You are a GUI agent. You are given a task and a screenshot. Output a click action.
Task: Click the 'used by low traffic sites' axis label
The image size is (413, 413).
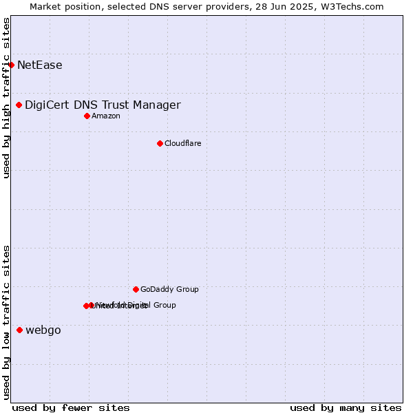[6, 324]
